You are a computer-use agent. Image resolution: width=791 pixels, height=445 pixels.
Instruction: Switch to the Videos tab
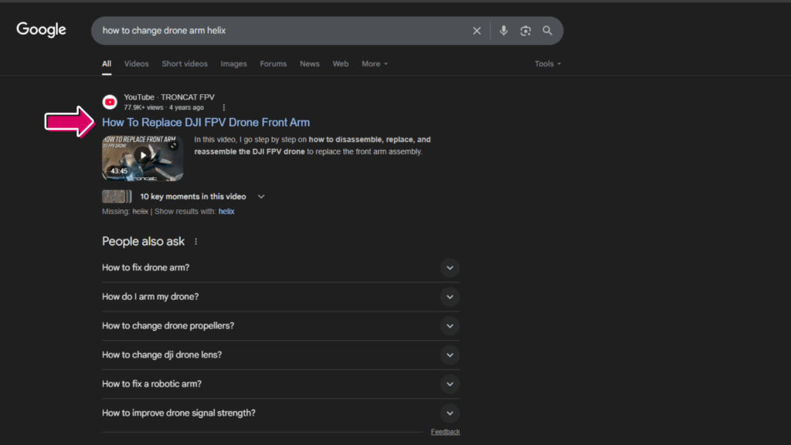tap(137, 64)
